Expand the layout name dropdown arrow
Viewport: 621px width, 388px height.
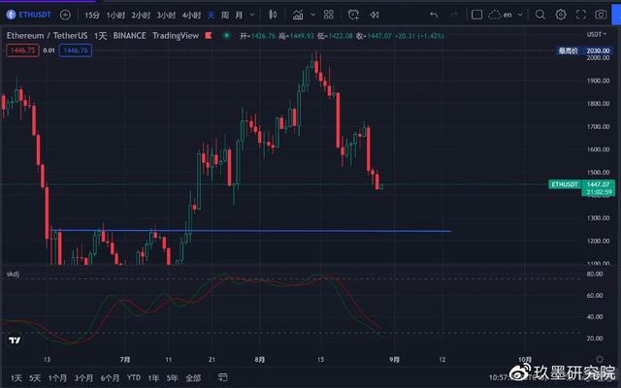520,15
